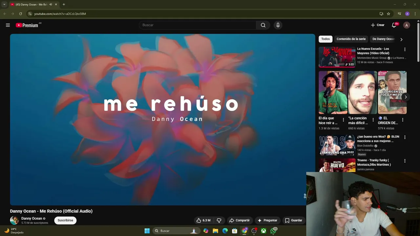Open Chrome media controls icon

[399, 14]
